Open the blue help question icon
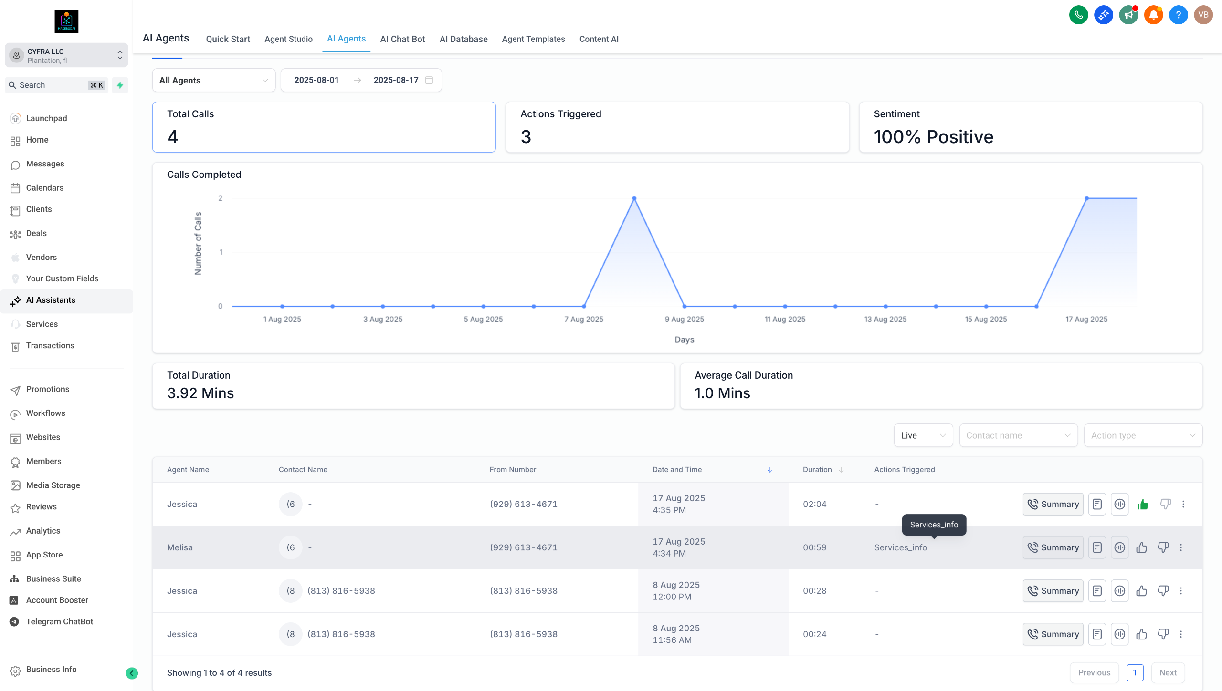The width and height of the screenshot is (1222, 691). click(x=1178, y=15)
